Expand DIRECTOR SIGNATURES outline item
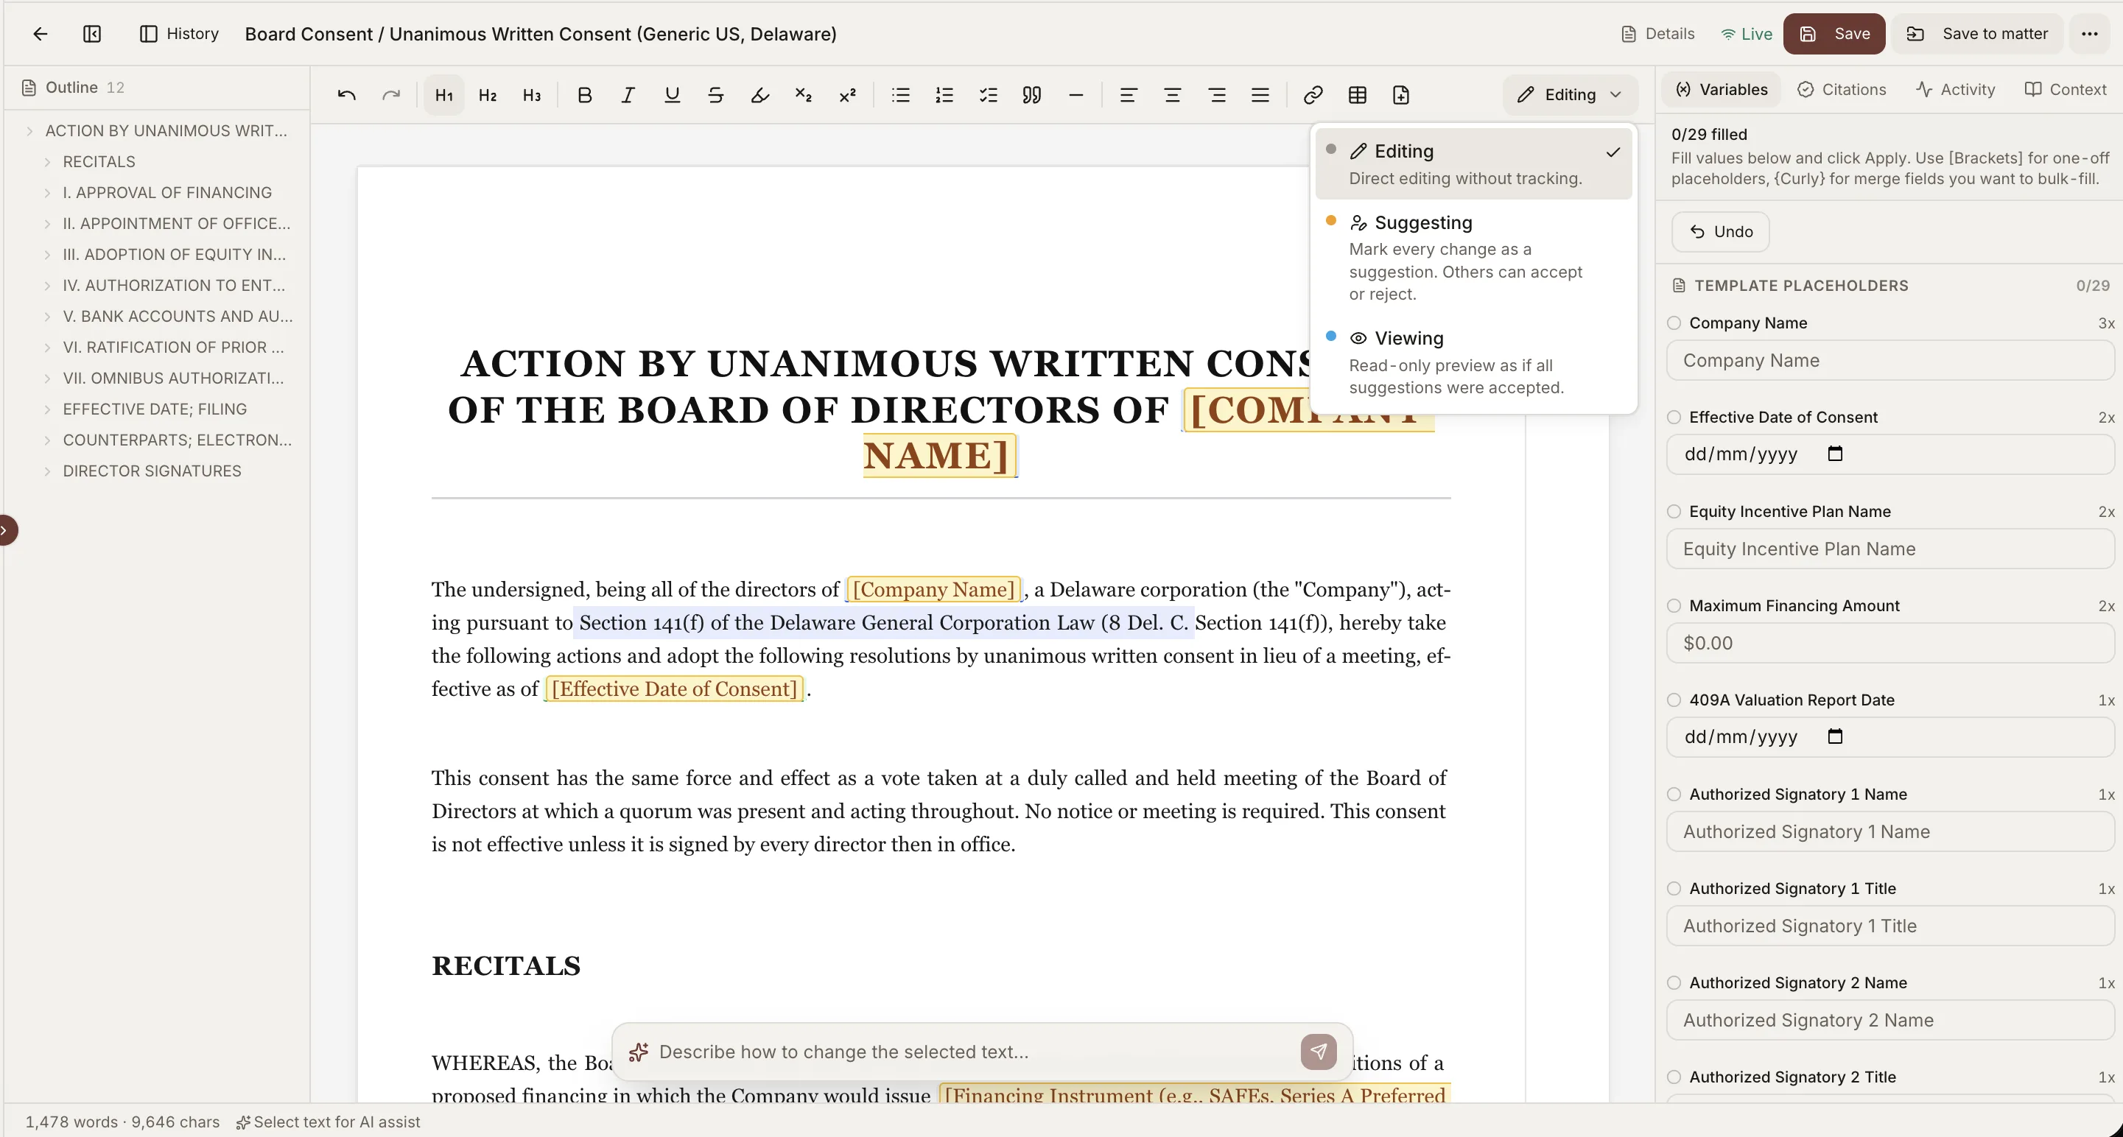The width and height of the screenshot is (2123, 1137). coord(47,471)
